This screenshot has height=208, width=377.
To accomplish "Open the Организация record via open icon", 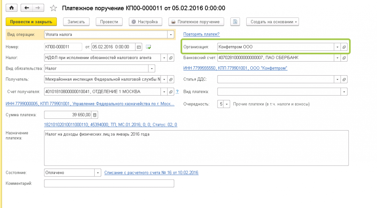I will [x=344, y=47].
